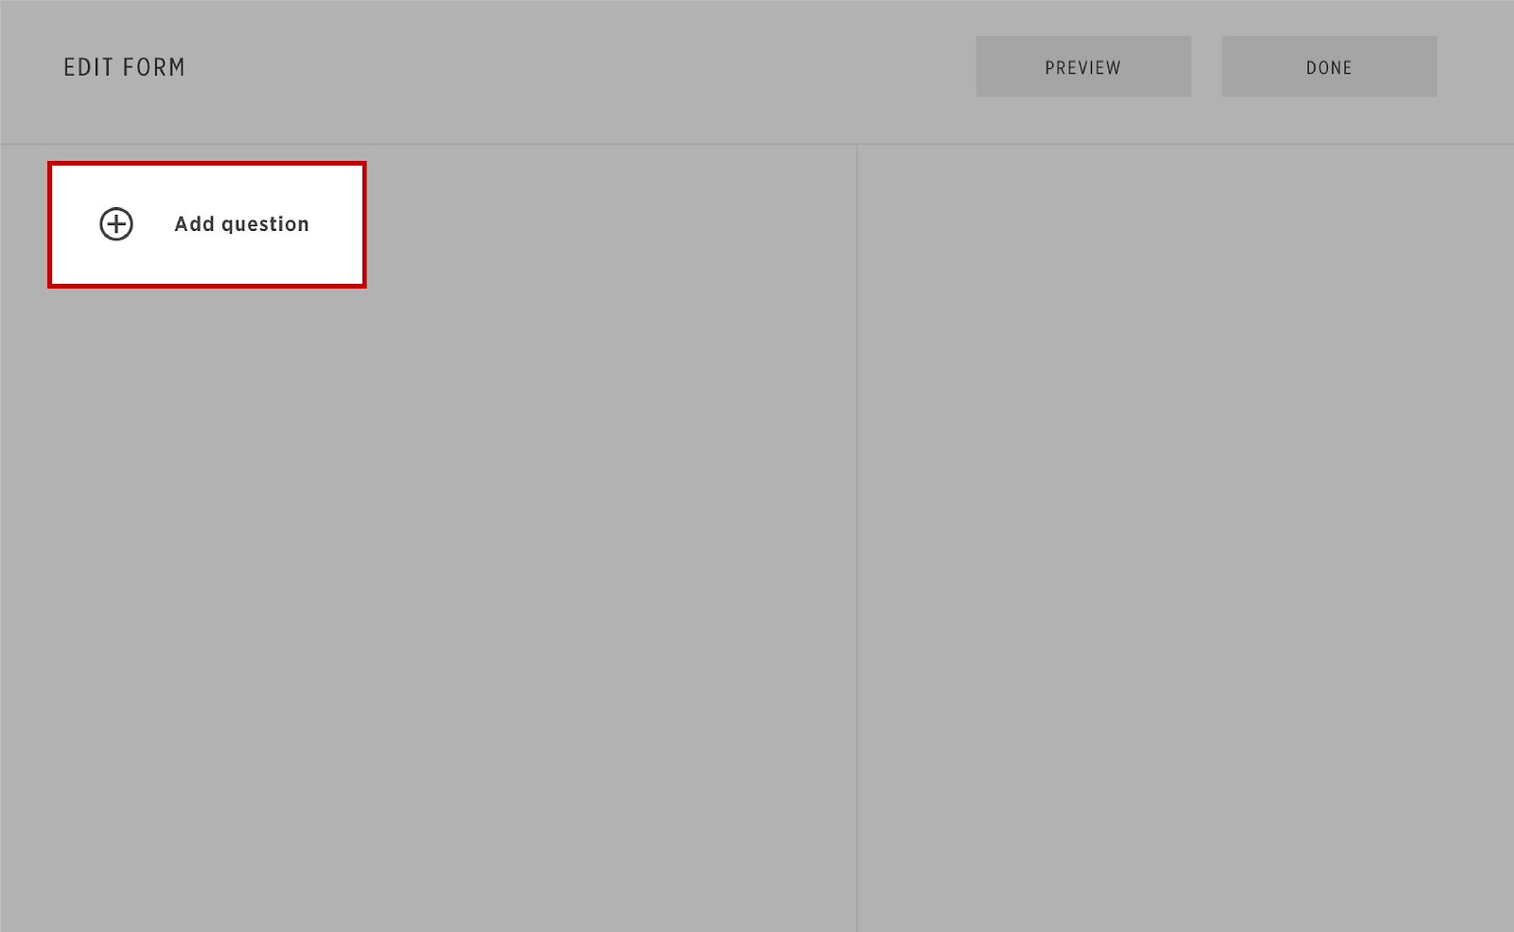The height and width of the screenshot is (932, 1514).
Task: Click the white Add question box
Action: [207, 225]
